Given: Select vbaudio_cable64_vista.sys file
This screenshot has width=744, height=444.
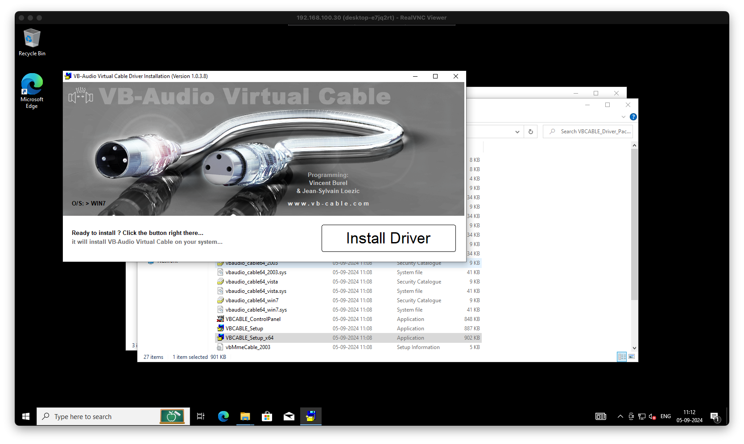Looking at the screenshot, I should click(348, 291).
